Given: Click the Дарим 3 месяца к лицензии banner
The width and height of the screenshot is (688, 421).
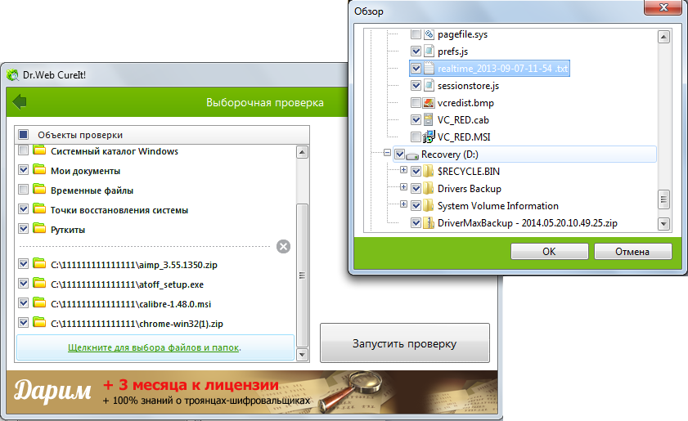Looking at the screenshot, I should 252,392.
